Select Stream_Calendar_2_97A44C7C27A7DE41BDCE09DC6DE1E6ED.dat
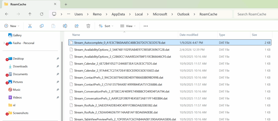This screenshot has width=278, height=121. (x=170, y=71)
